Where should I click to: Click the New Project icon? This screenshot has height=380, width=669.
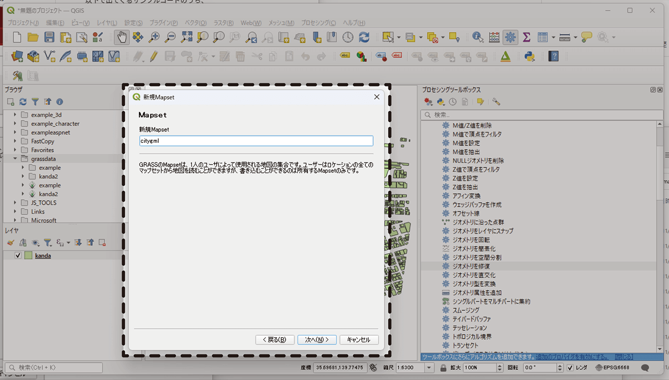[17, 37]
